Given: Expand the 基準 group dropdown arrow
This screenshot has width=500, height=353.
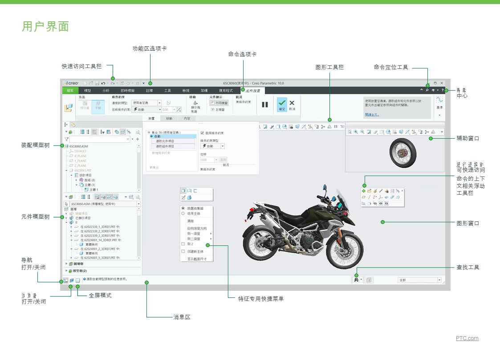Looking at the screenshot, I should tap(439, 115).
